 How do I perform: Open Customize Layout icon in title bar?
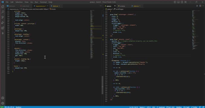185,2
